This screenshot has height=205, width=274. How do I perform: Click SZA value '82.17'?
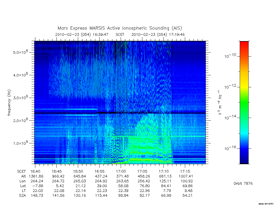tap(145, 196)
